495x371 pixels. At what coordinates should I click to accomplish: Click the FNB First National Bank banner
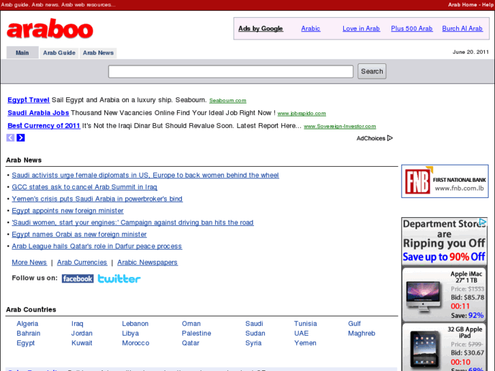[445, 181]
